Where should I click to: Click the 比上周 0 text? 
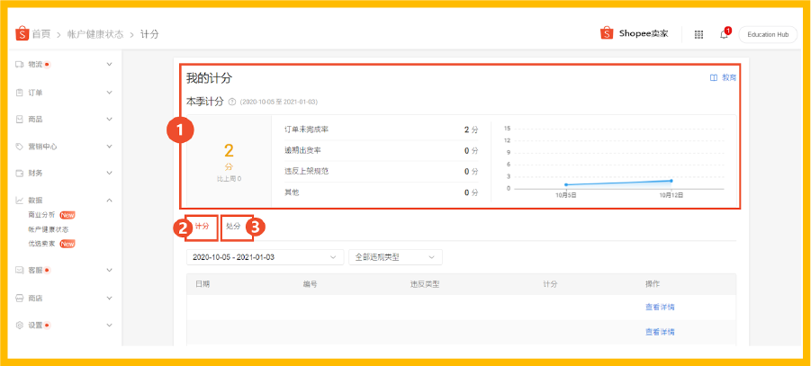point(229,179)
